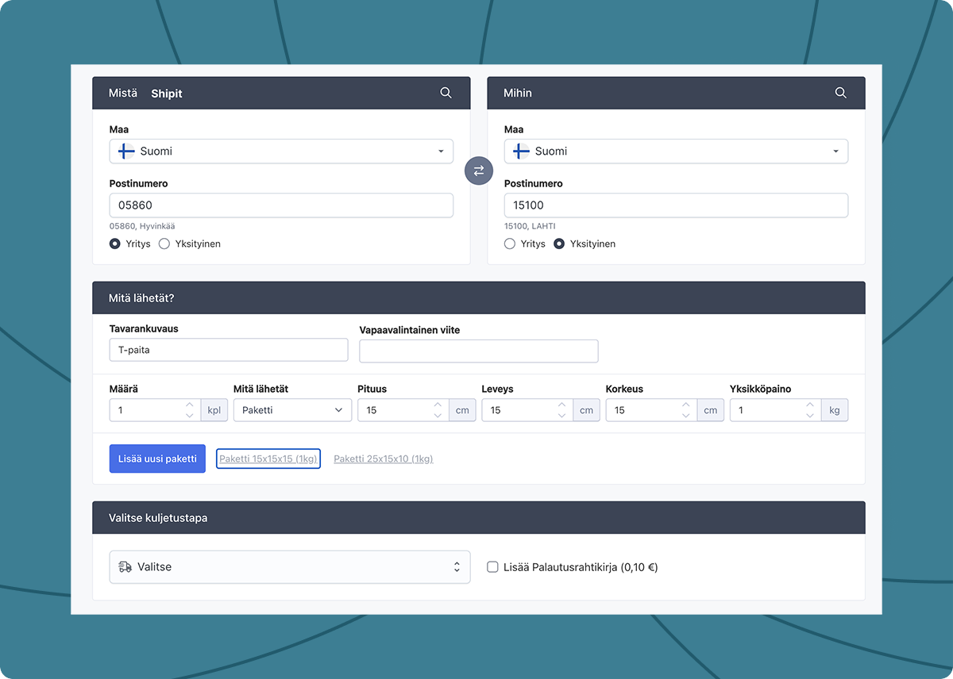Click the recipient Postinumero field
The image size is (953, 679).
click(676, 205)
